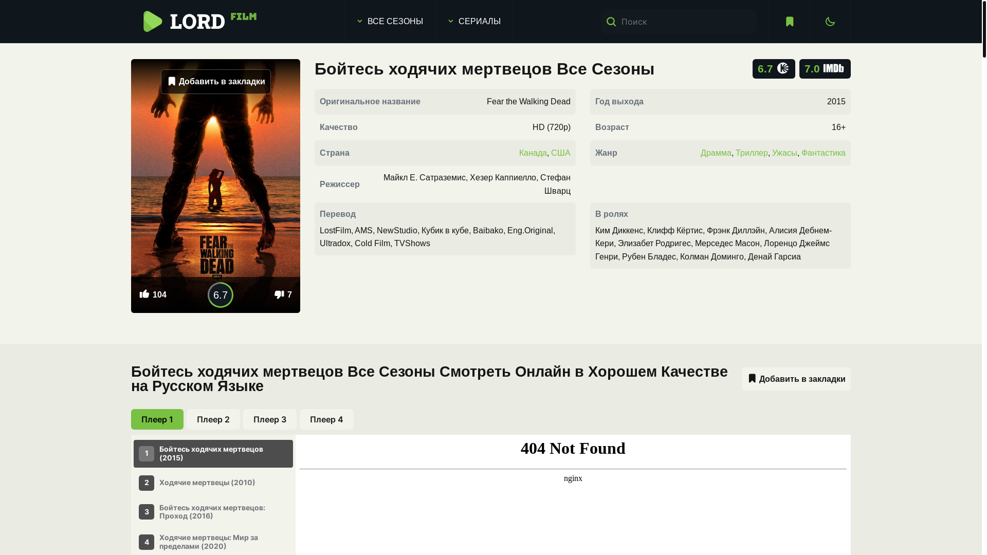Select Бойтесь ходячих мертвецов (2015) in playlist
Screen dimensions: 987x555
tap(213, 454)
